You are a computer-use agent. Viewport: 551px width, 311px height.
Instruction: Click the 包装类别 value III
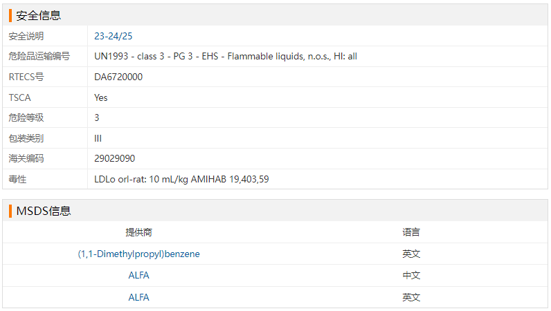98,138
